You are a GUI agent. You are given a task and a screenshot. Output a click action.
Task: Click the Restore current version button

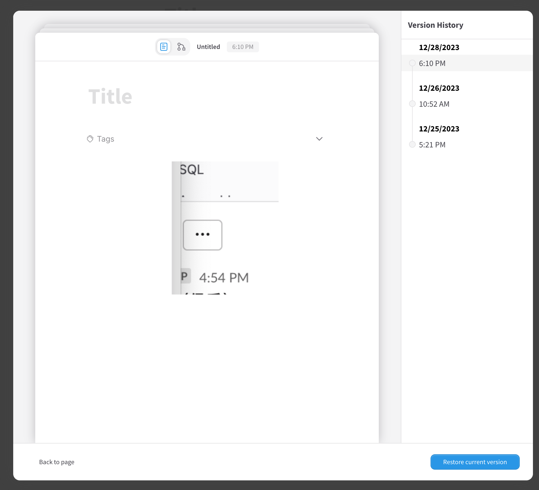point(475,462)
